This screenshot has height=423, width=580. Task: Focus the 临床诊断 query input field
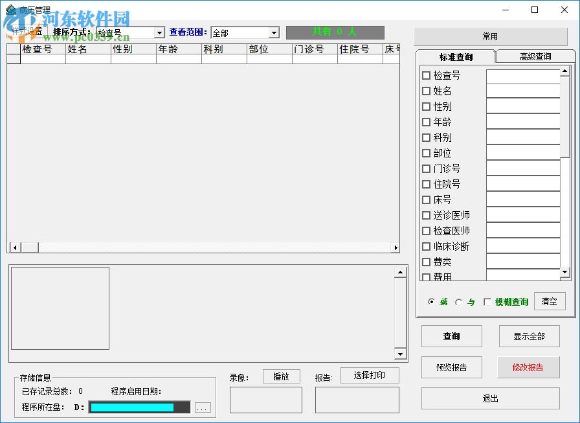tap(523, 246)
